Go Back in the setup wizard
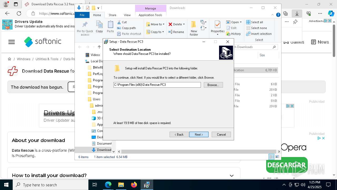 pos(179,135)
